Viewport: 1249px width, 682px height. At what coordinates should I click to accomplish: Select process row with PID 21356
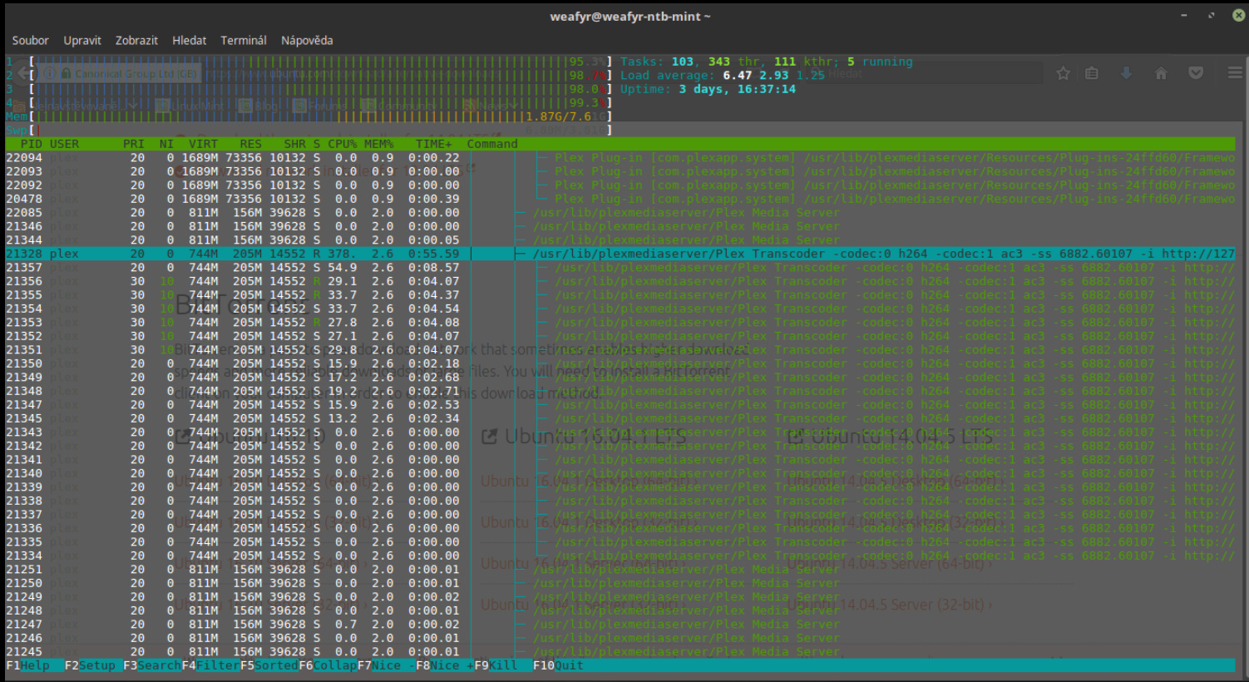point(620,281)
